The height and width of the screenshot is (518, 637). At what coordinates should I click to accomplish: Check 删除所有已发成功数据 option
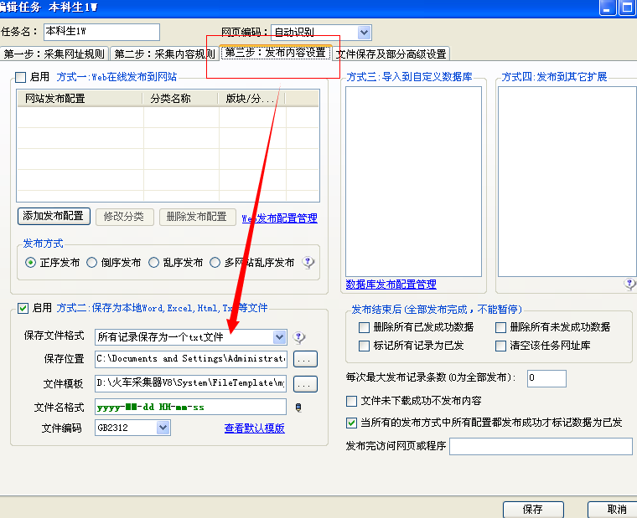pyautogui.click(x=364, y=327)
